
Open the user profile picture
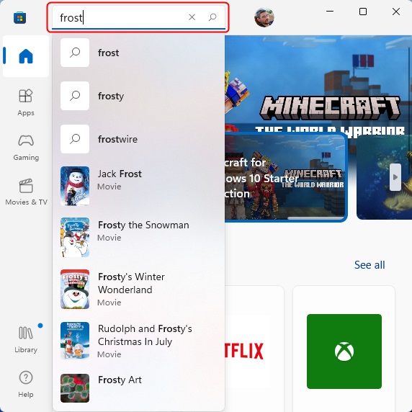pyautogui.click(x=264, y=17)
